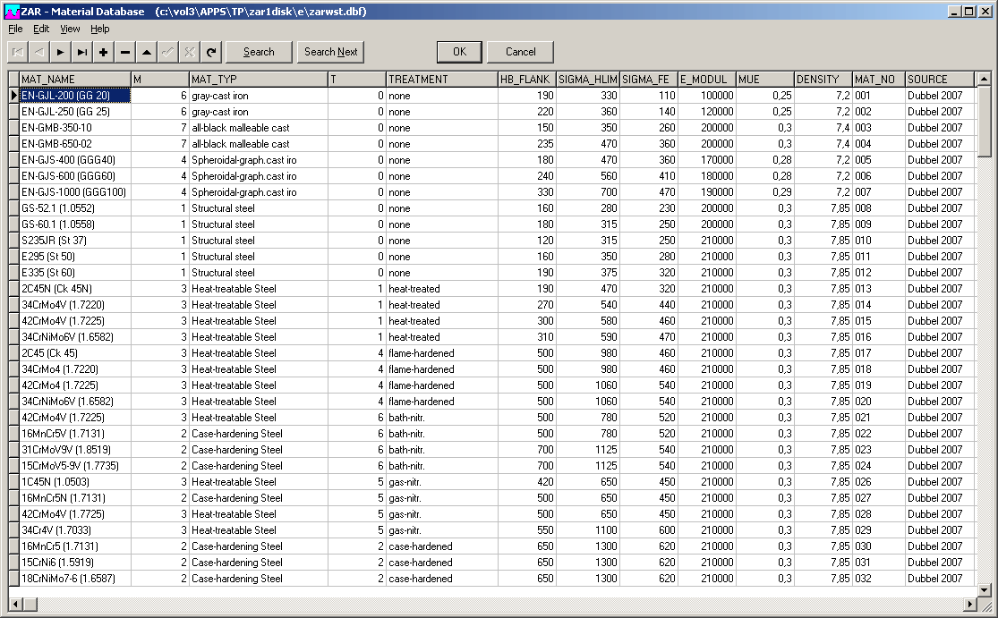
Task: Open the Help menu
Action: tap(100, 29)
